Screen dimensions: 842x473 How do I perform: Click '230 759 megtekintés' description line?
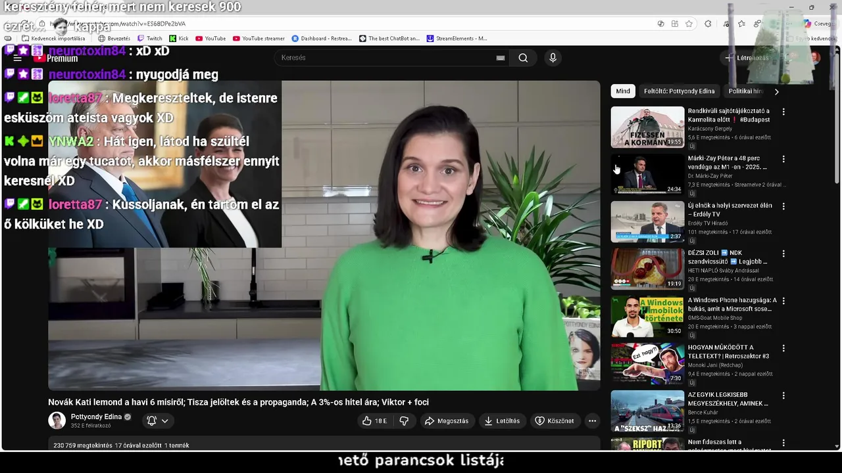point(122,445)
